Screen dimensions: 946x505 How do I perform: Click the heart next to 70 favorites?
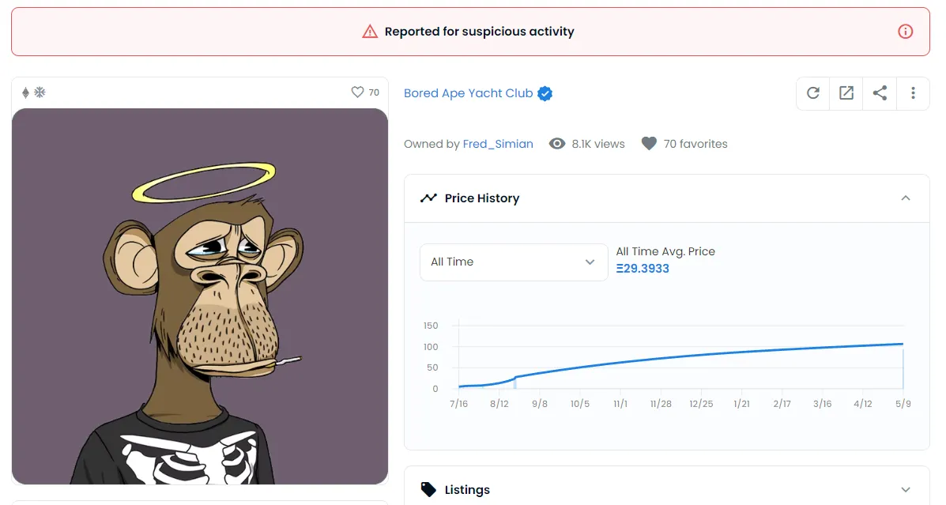(649, 144)
